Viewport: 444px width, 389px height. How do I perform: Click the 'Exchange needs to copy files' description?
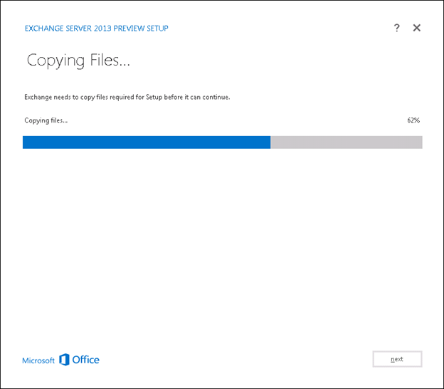(127, 97)
